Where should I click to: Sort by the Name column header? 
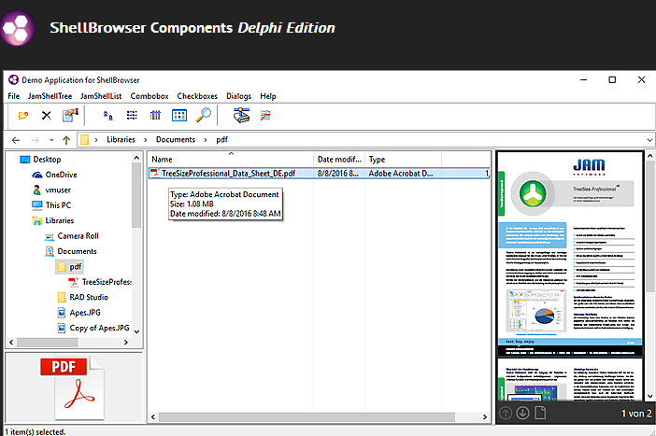pyautogui.click(x=230, y=160)
